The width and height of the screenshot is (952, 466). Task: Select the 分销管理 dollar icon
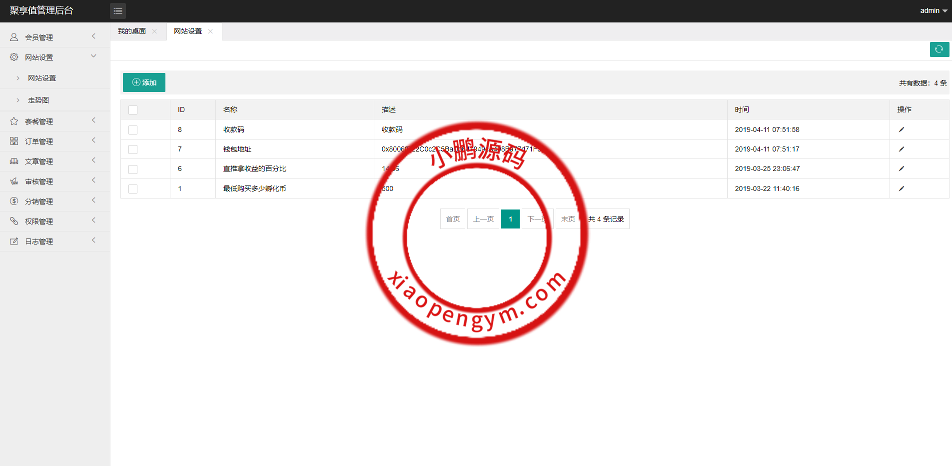13,200
